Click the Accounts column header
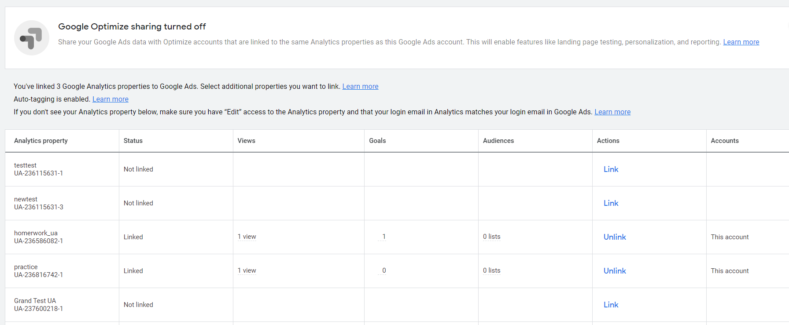The height and width of the screenshot is (325, 789). point(725,141)
